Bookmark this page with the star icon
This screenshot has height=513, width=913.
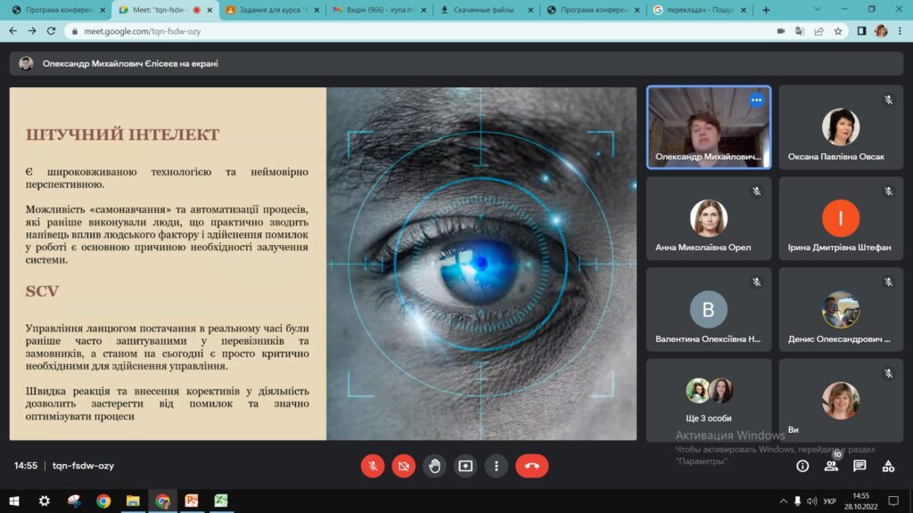838,30
